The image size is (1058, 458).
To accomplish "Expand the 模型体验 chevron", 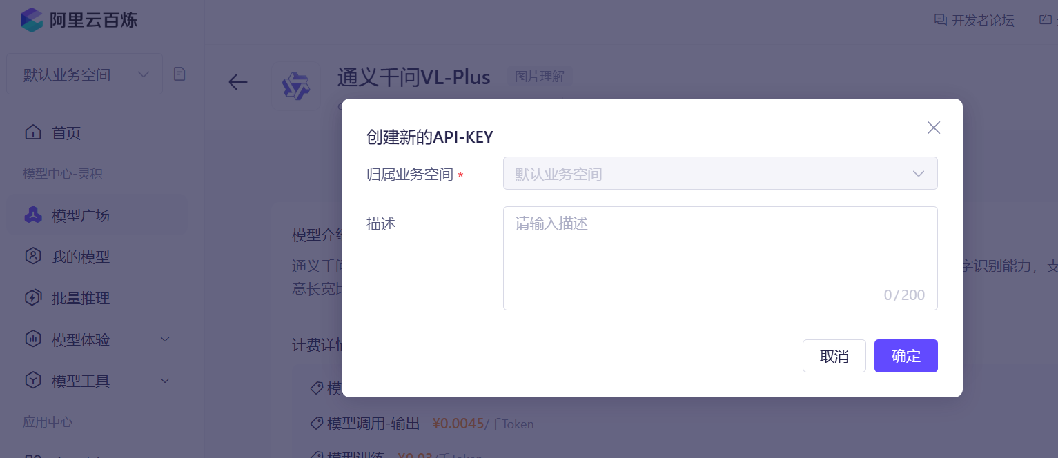I will pyautogui.click(x=165, y=339).
